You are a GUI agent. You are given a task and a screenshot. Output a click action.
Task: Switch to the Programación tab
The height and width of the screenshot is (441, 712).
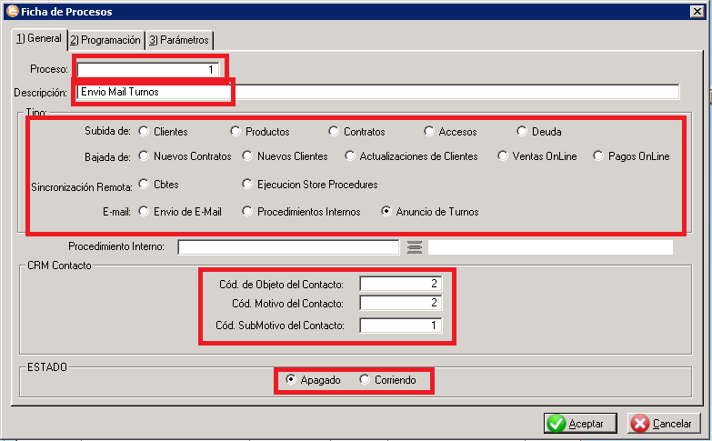105,40
